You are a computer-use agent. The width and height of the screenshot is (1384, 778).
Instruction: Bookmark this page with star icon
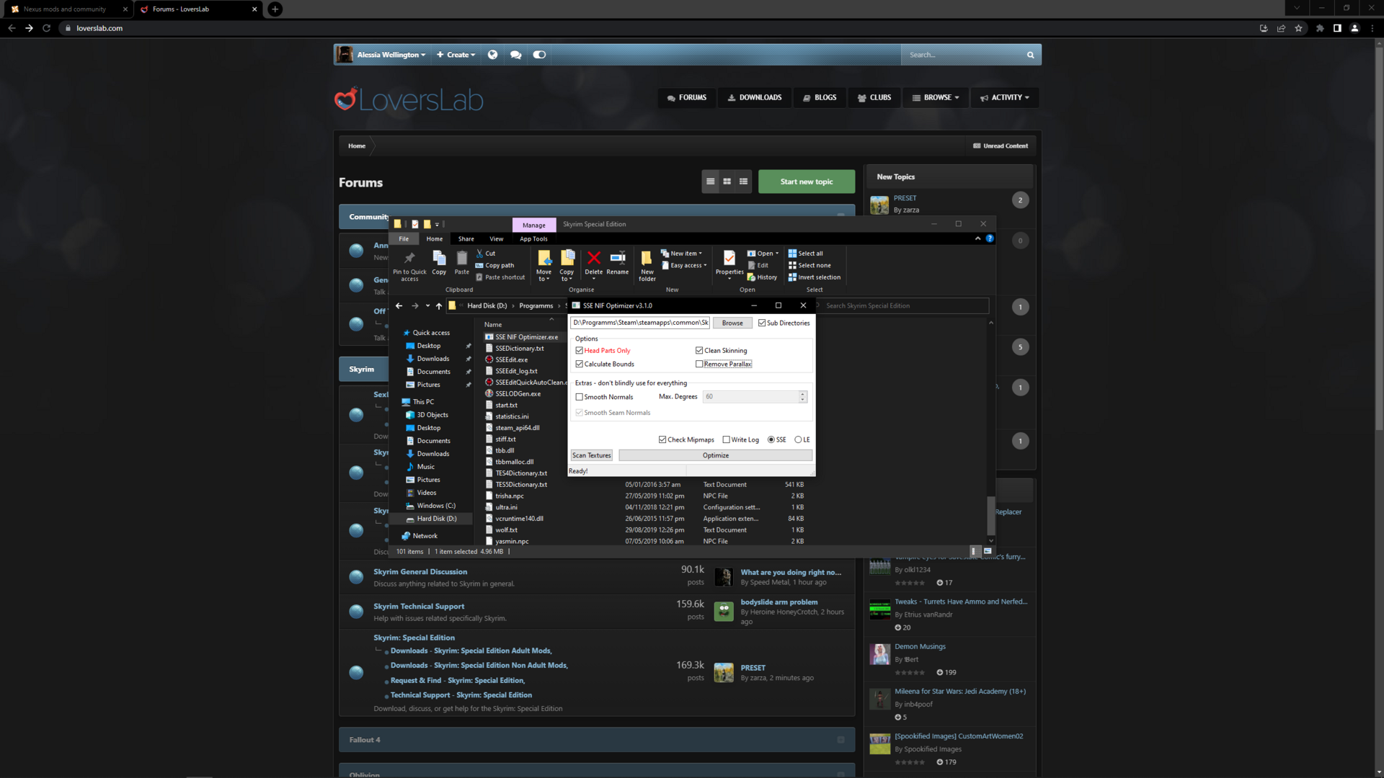click(x=1298, y=28)
